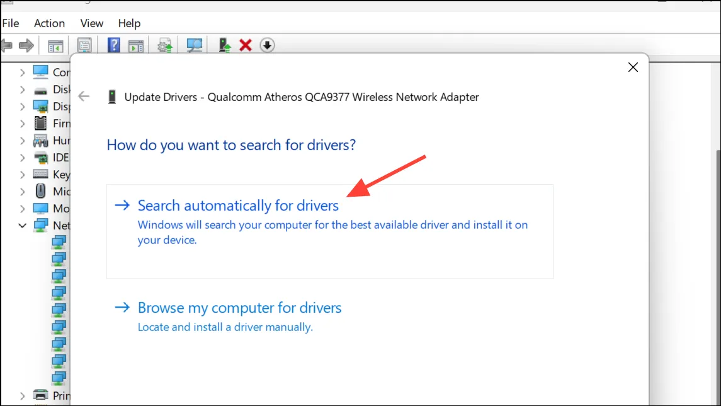Click the 'How do you want to search for drivers?' heading
721x406 pixels.
click(231, 145)
